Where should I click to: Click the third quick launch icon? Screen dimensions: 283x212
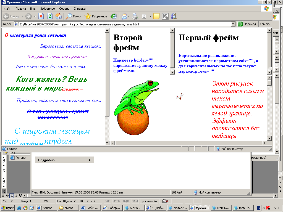[32, 208]
